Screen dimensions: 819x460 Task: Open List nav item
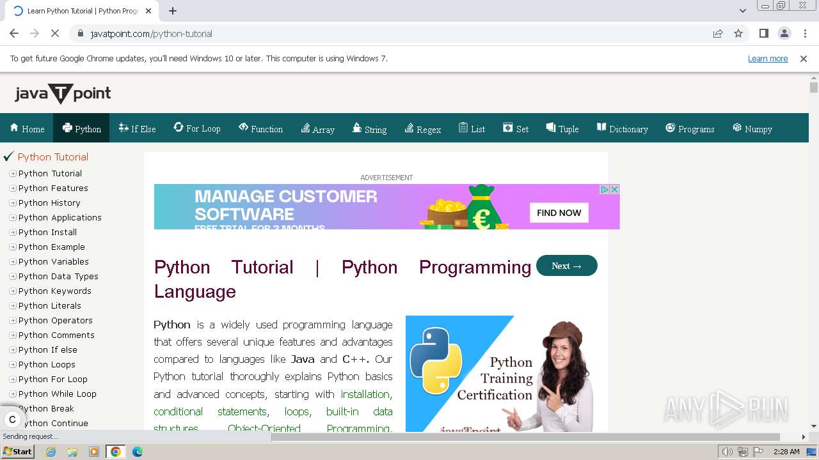(x=472, y=128)
